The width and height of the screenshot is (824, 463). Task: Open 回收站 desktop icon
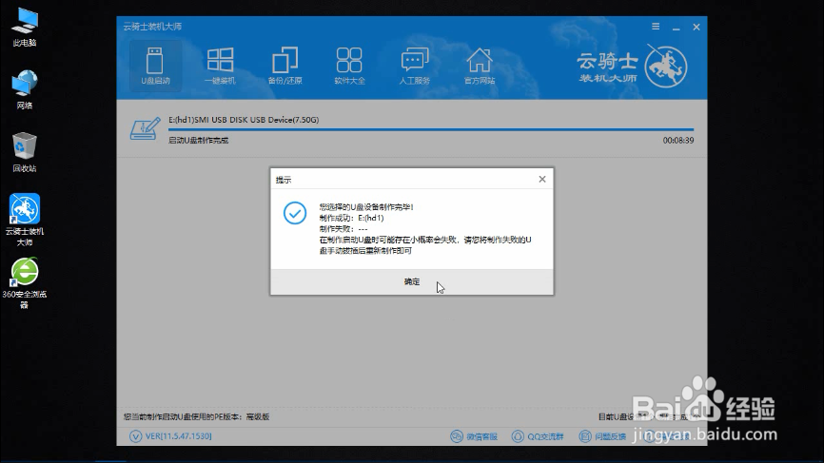[x=25, y=152]
